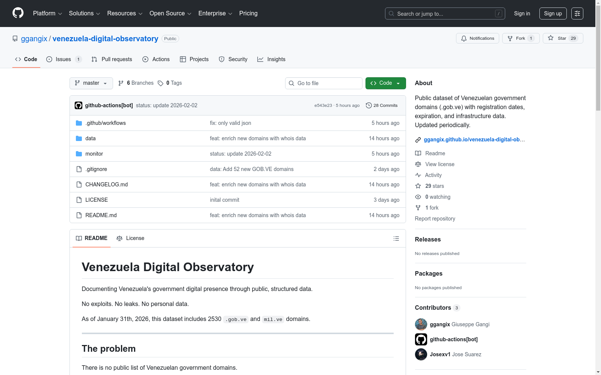Viewport: 601px width, 375px height.
Task: Open commit 'fix: only valid json'
Action: 231,123
